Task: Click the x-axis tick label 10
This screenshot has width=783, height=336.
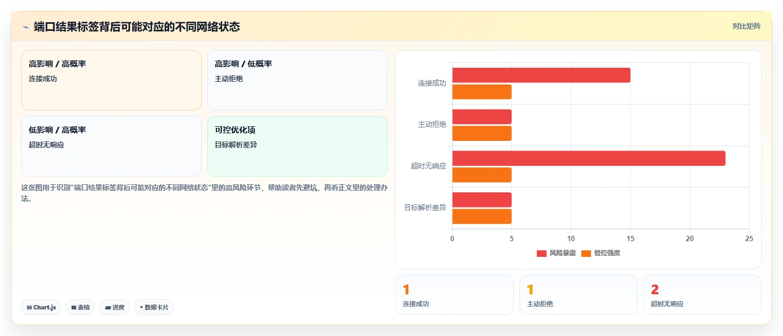Action: tap(571, 239)
